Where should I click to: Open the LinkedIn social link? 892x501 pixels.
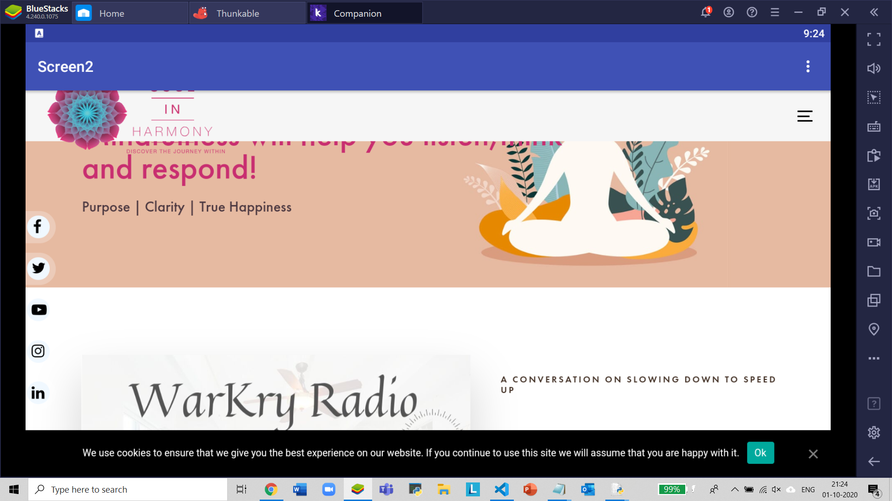[x=38, y=393]
